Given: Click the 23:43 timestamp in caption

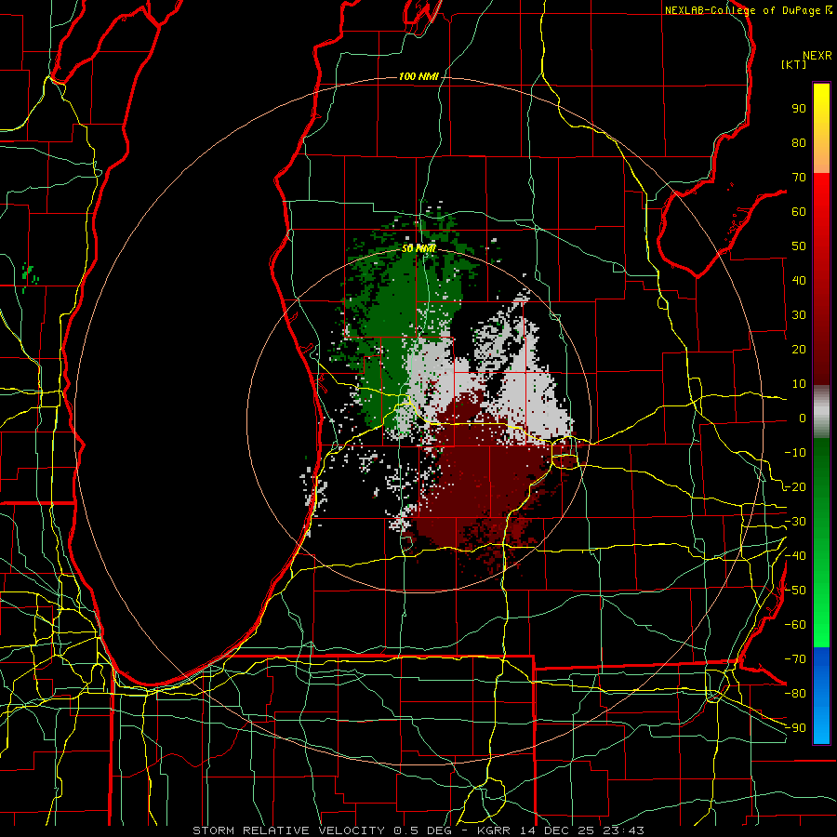Looking at the screenshot, I should [x=622, y=830].
